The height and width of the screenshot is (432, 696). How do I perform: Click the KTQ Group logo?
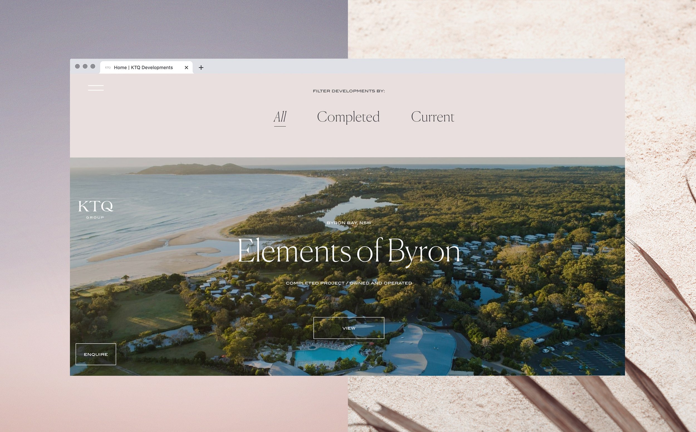95,209
